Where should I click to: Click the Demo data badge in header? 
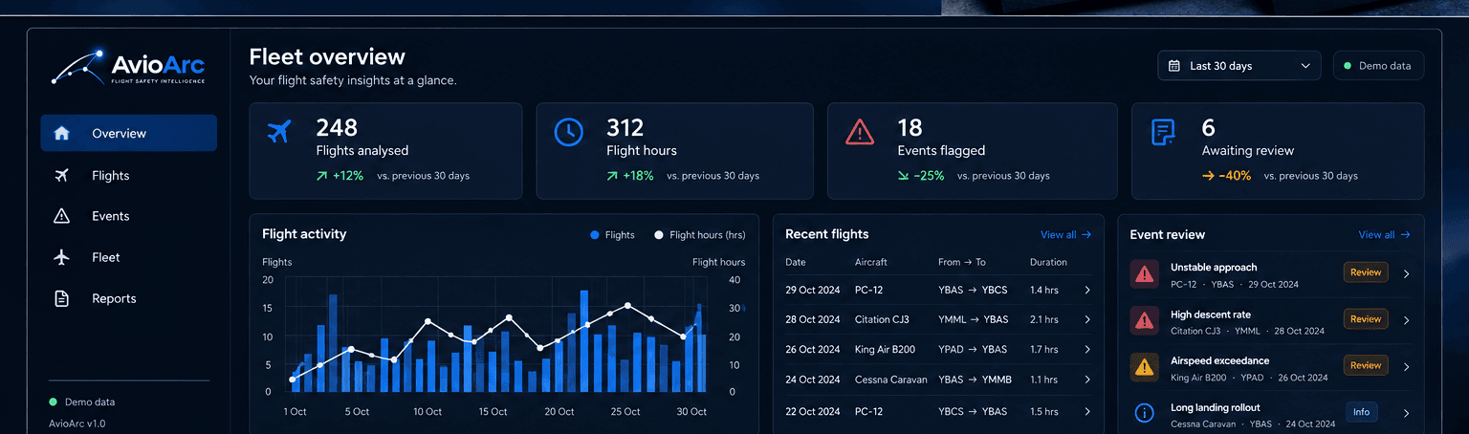click(x=1378, y=66)
